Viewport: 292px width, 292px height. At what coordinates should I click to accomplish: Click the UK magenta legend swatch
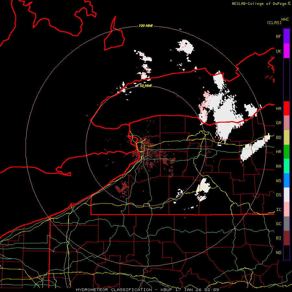pos(286,51)
